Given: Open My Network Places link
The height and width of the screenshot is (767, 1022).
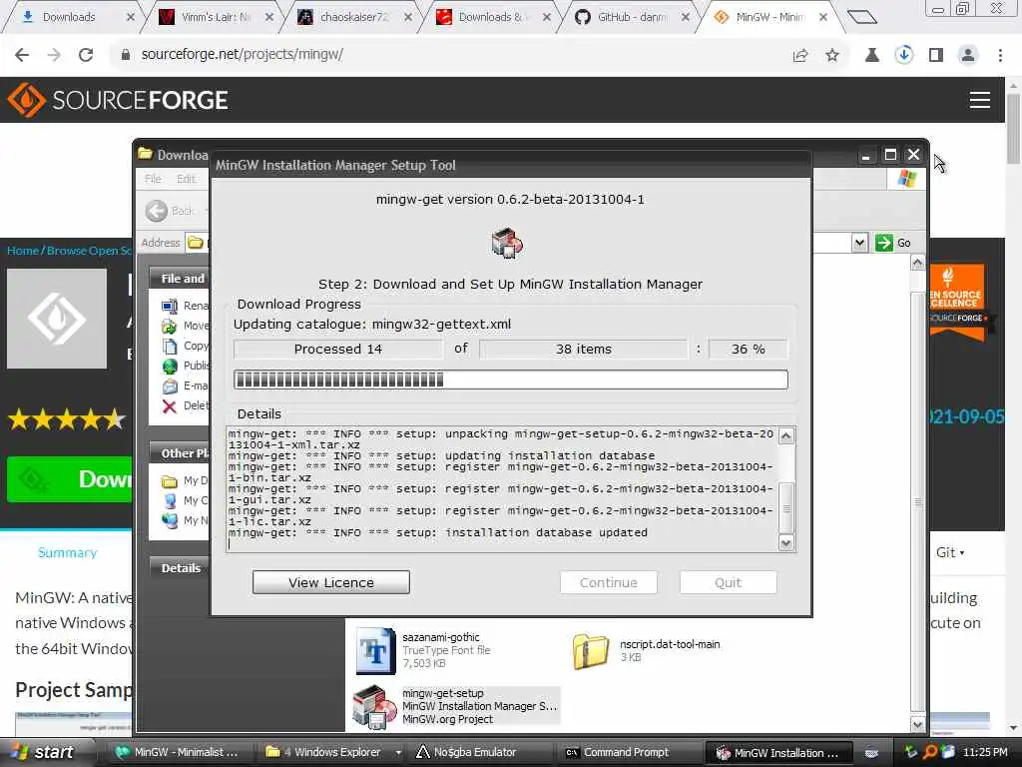Looking at the screenshot, I should (x=185, y=520).
